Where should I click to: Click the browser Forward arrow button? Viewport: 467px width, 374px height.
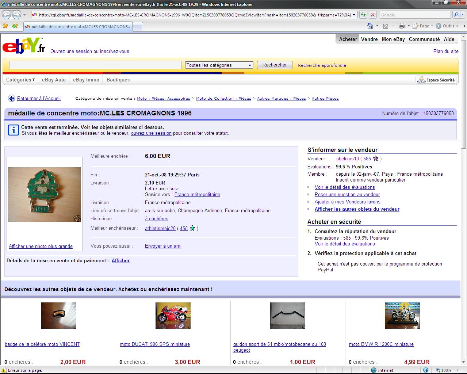click(x=16, y=15)
